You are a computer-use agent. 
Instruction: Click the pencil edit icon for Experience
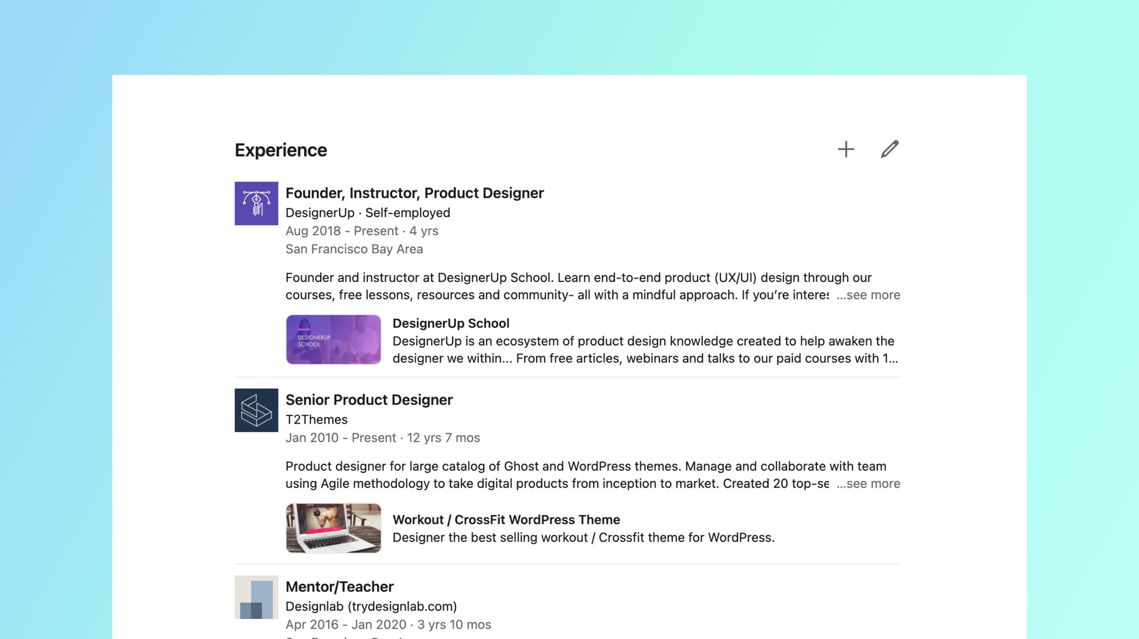(x=889, y=149)
